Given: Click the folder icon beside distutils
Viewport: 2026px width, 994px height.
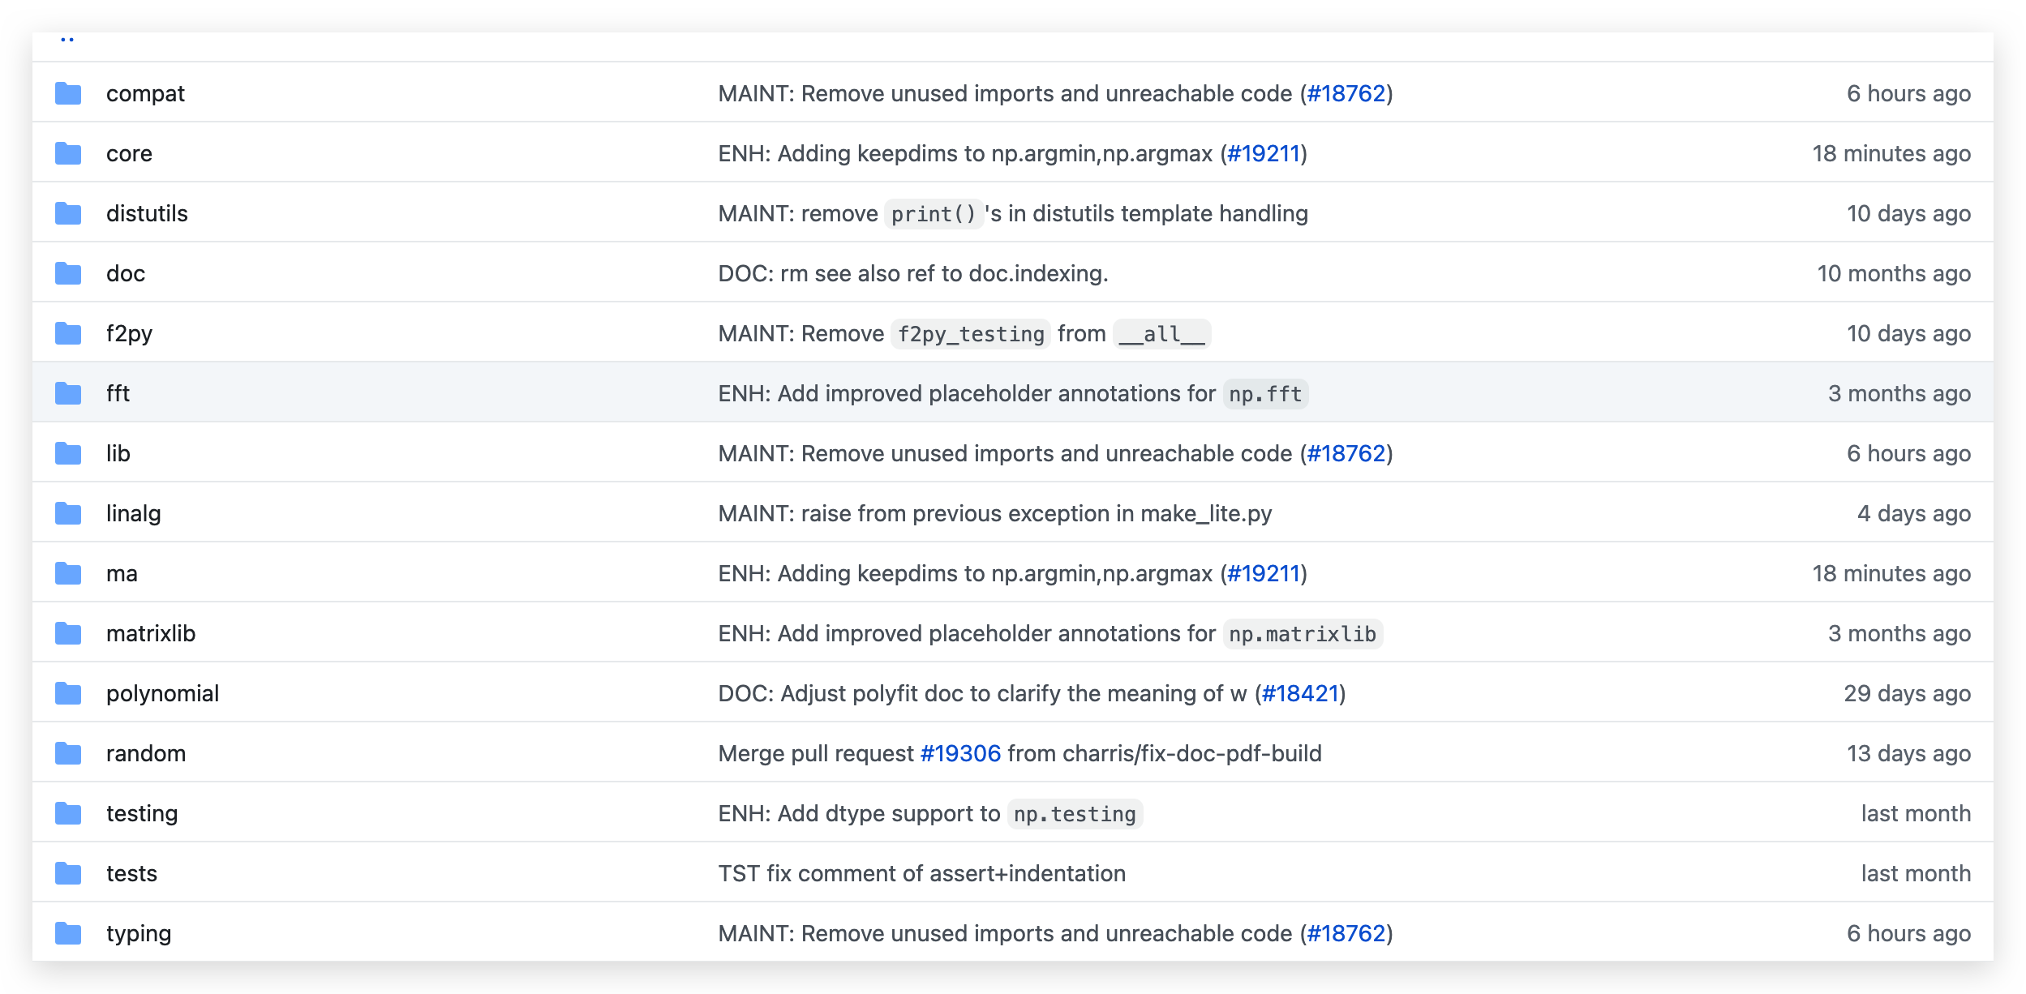Looking at the screenshot, I should click(68, 214).
